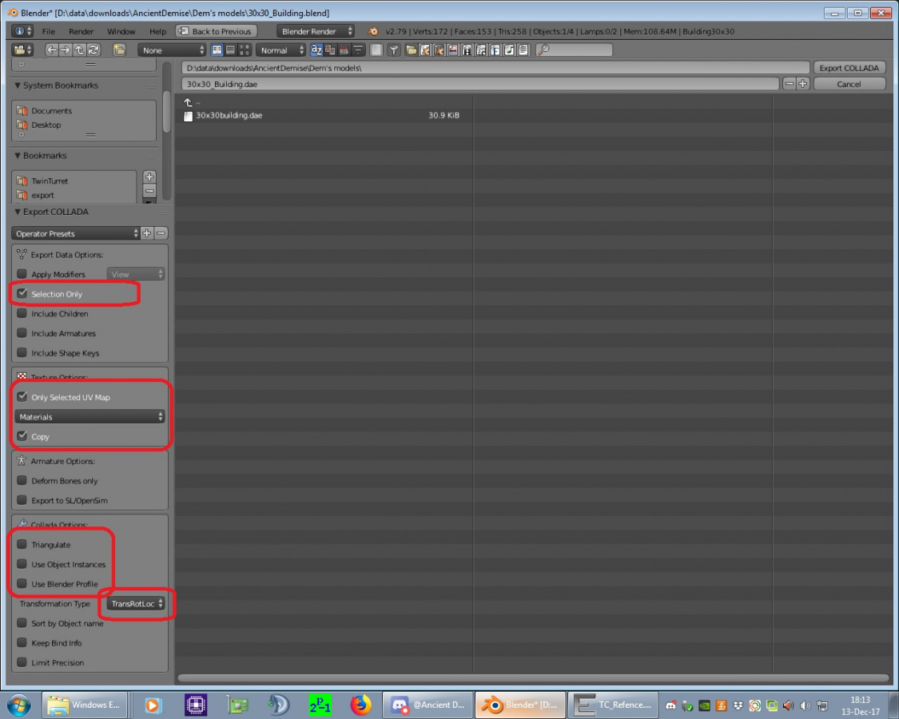The image size is (899, 719).
Task: Click the Export COLLADA button
Action: point(849,68)
